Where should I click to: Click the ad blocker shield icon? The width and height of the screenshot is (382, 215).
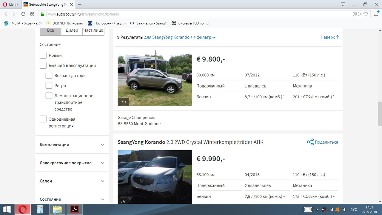355,14
